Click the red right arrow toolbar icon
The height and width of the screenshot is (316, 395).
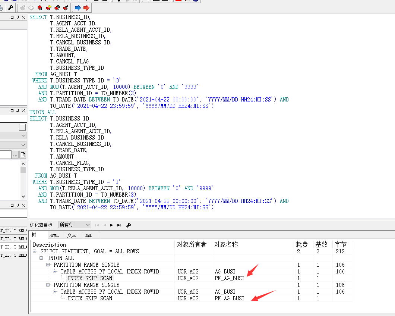point(86,8)
